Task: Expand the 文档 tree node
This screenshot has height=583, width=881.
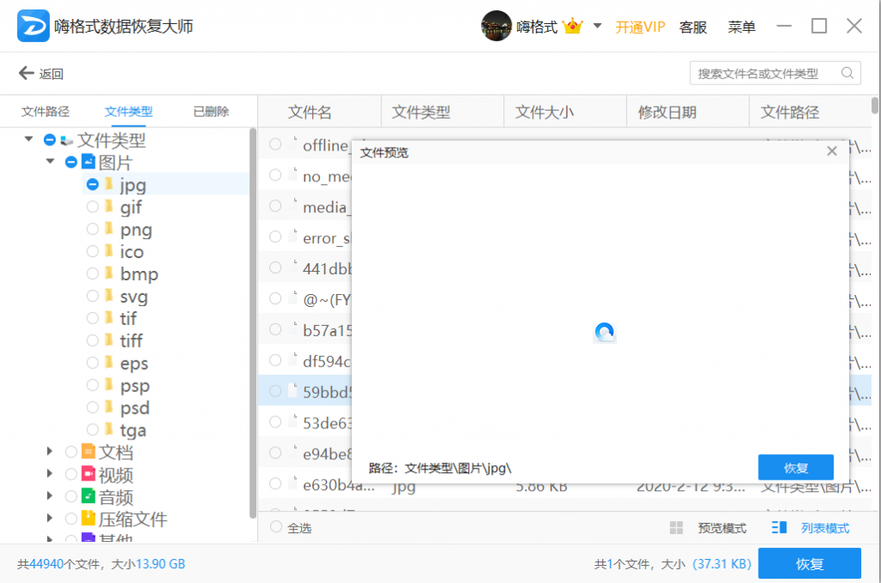Action: [x=49, y=451]
